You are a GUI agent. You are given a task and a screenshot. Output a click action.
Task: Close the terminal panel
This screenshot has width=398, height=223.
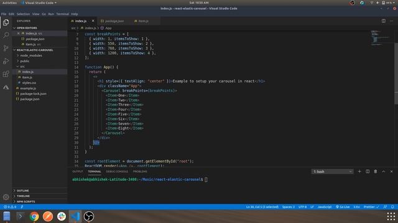[391, 172]
